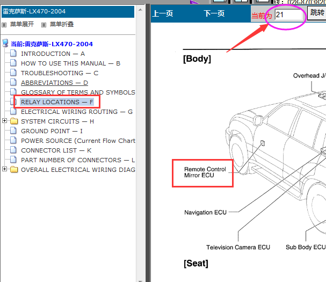Click the 菜单展开 expand-menu button
Screen dimensions: 326x282
tap(22, 24)
